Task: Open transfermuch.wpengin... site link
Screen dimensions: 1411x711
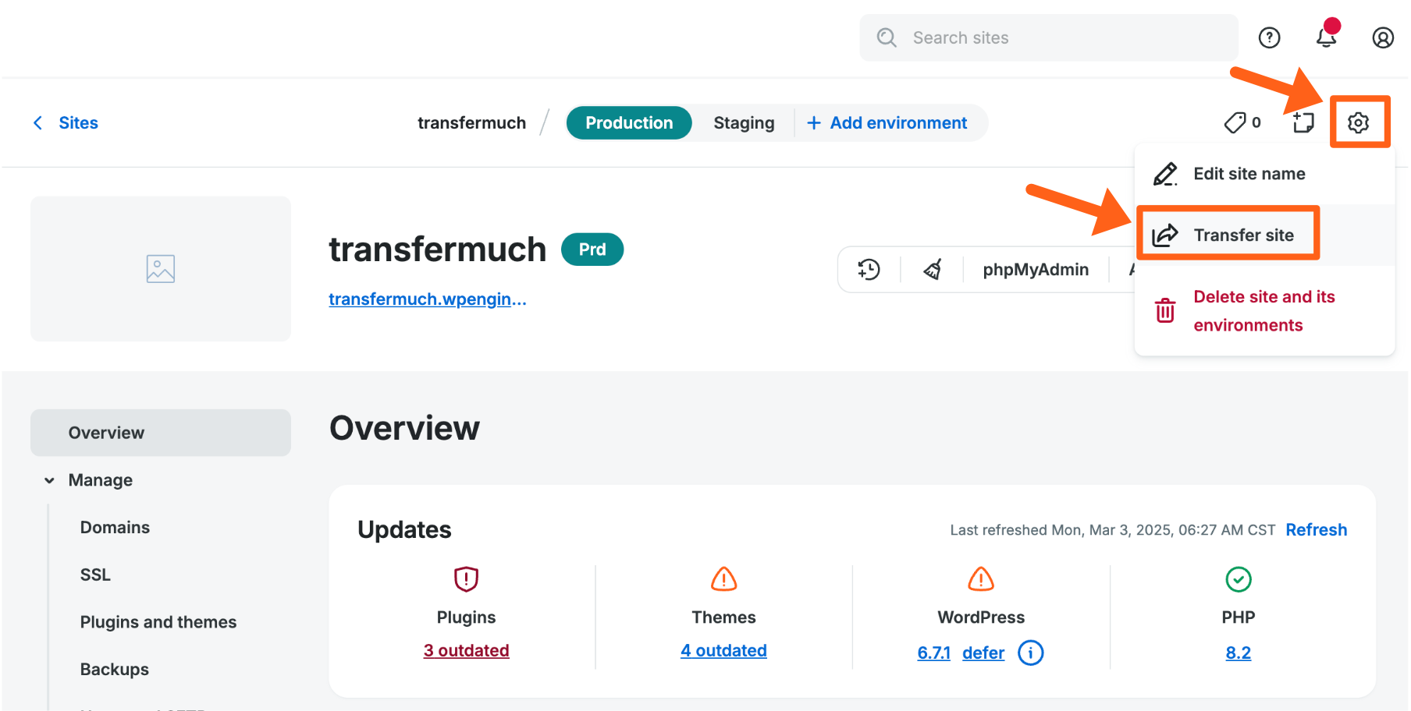Action: (x=427, y=299)
